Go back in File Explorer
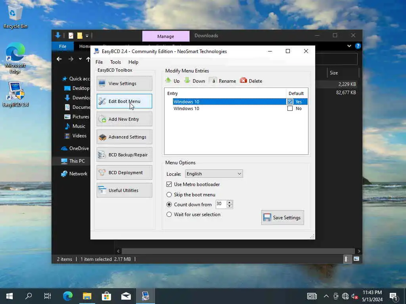The image size is (406, 304). pos(59,59)
